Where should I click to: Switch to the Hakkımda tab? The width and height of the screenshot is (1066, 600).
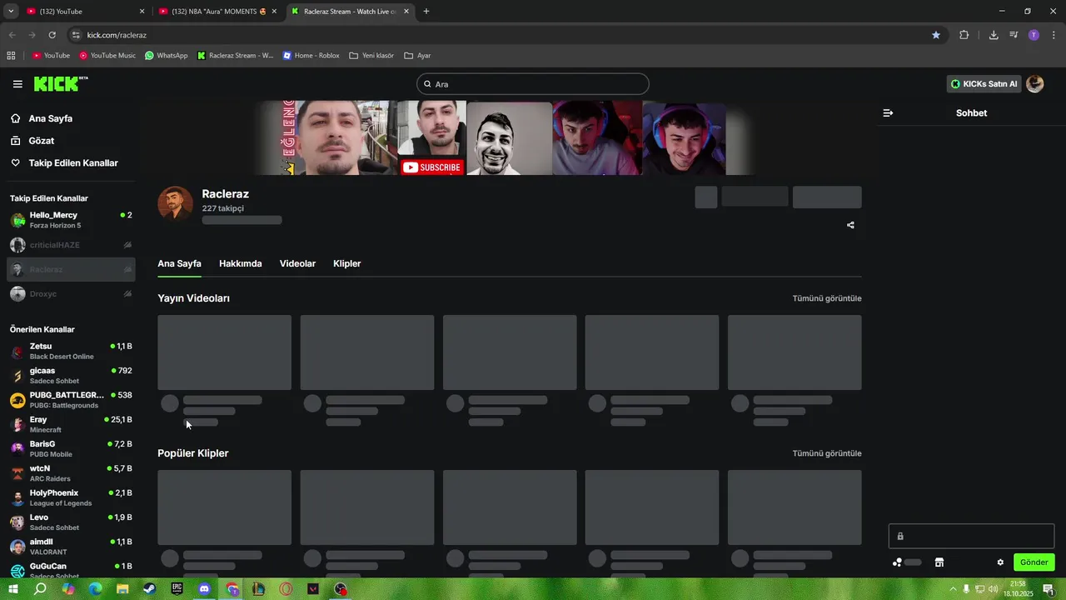click(241, 263)
